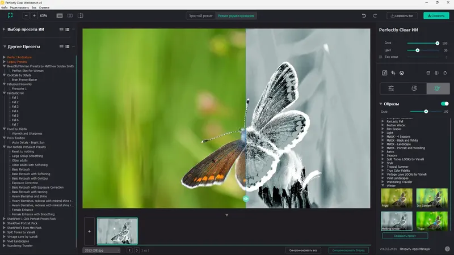Viewport: 454px width, 255px height.
Task: Open the looks tab with green icon
Action: tap(438, 88)
